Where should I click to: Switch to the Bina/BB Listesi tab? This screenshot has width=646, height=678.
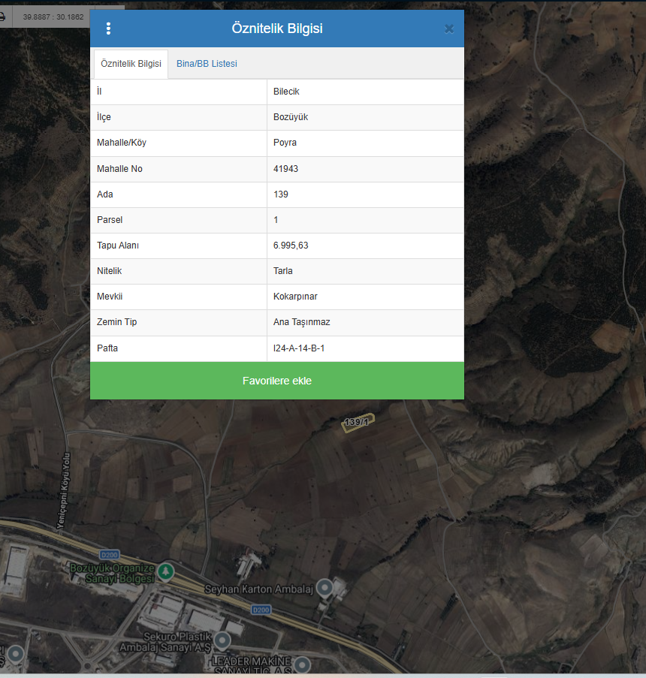pyautogui.click(x=207, y=64)
